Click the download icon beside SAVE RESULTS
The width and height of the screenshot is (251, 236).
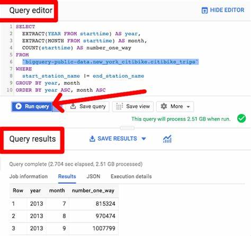pos(92,139)
